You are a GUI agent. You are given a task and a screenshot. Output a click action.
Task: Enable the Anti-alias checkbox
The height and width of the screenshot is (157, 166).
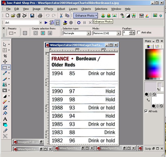point(139,33)
